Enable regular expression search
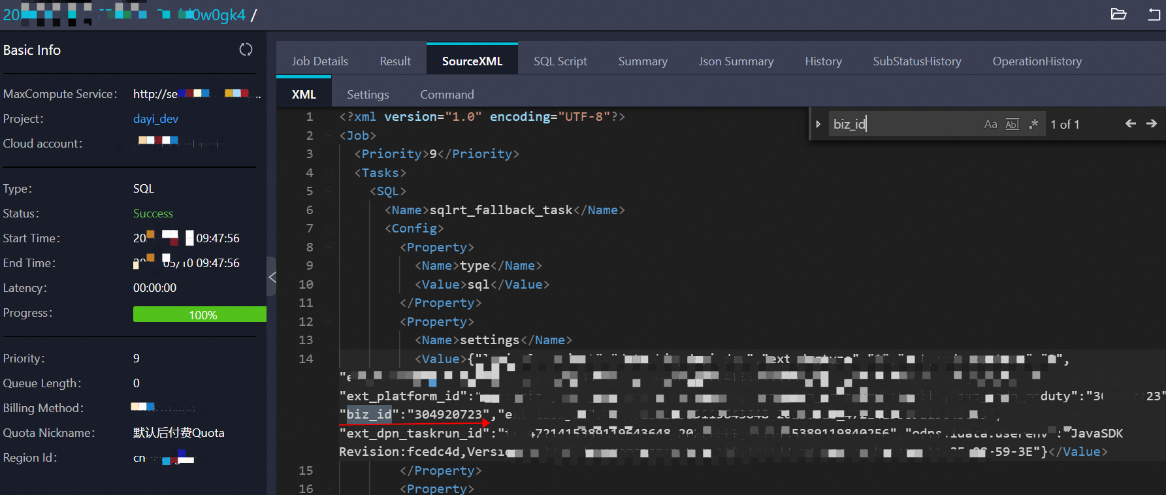1166x495 pixels. coord(1033,124)
